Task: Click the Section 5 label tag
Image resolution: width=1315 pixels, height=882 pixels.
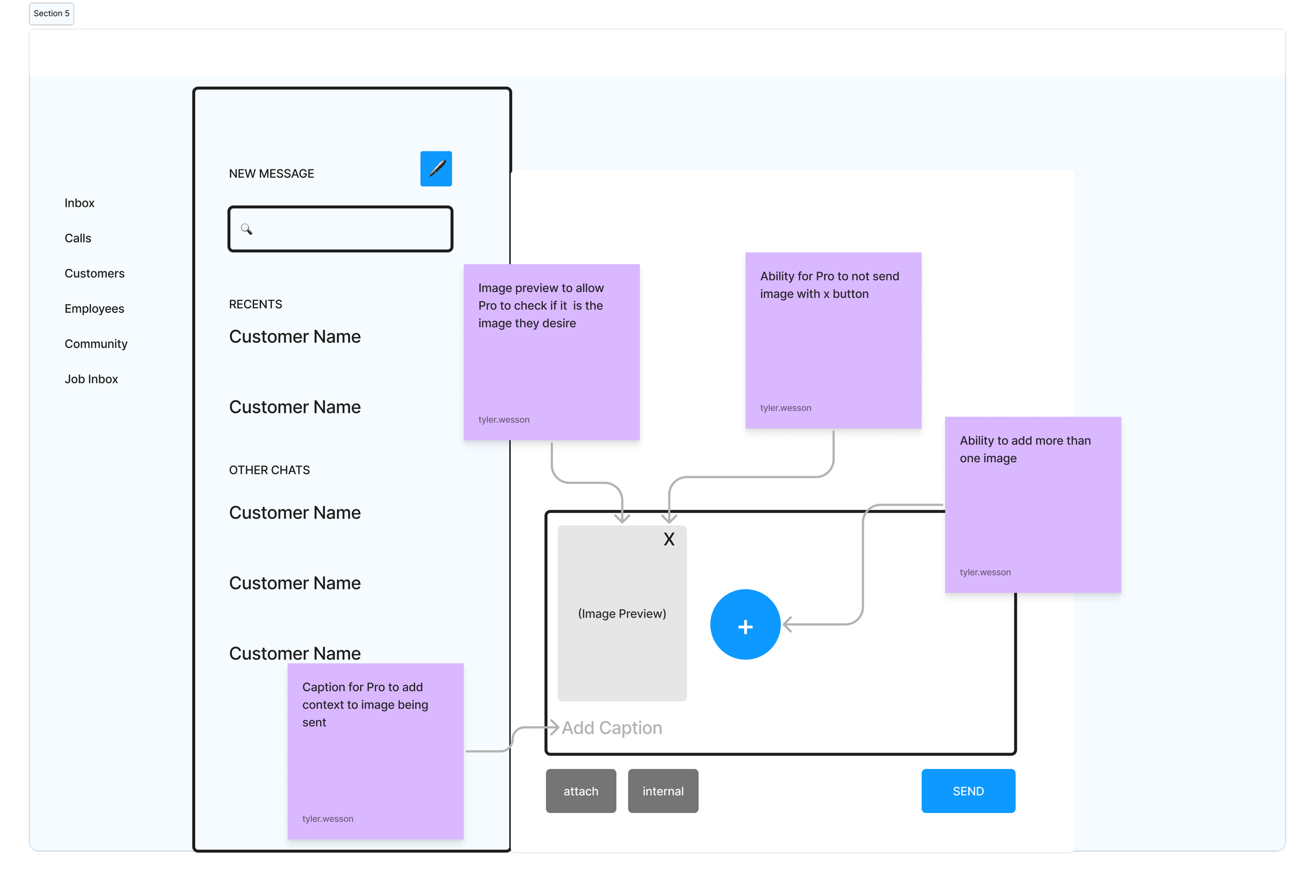Action: [x=52, y=14]
